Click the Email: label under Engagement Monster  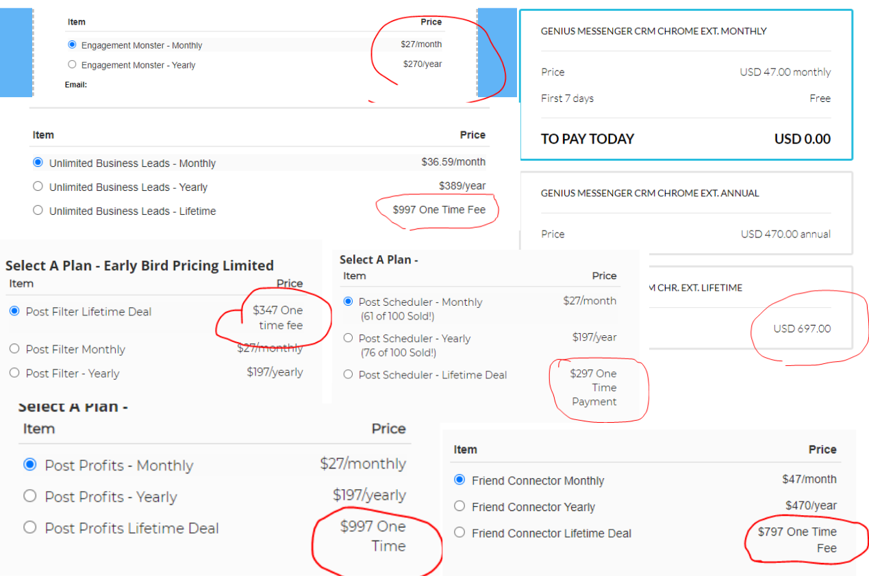pos(76,85)
